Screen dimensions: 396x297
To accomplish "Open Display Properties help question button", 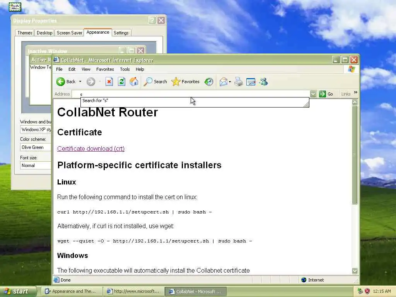I will tap(152, 20).
